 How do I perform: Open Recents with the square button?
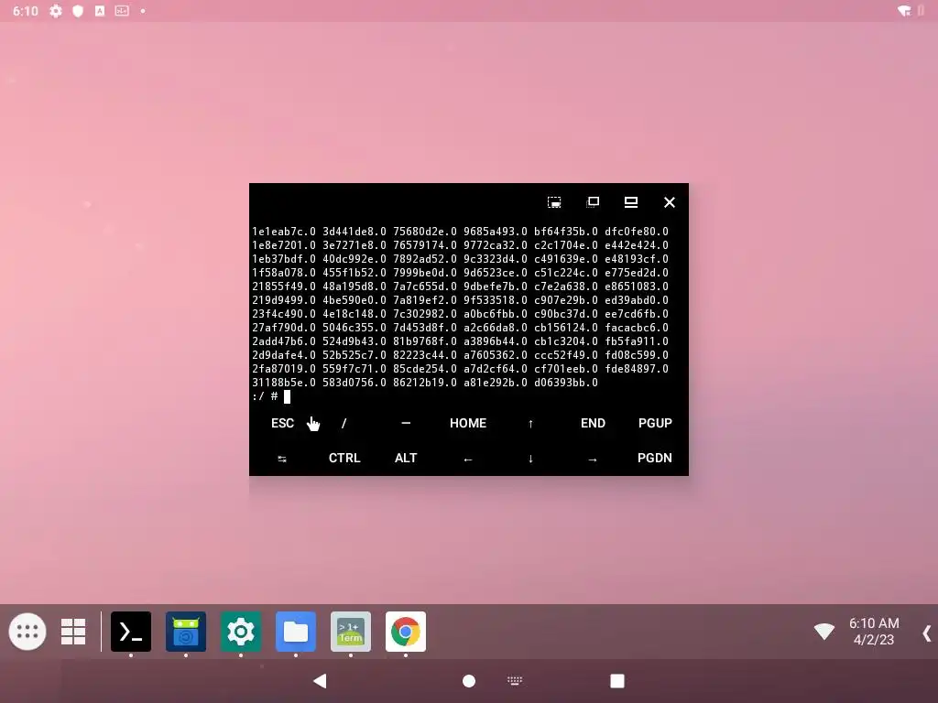pyautogui.click(x=617, y=681)
